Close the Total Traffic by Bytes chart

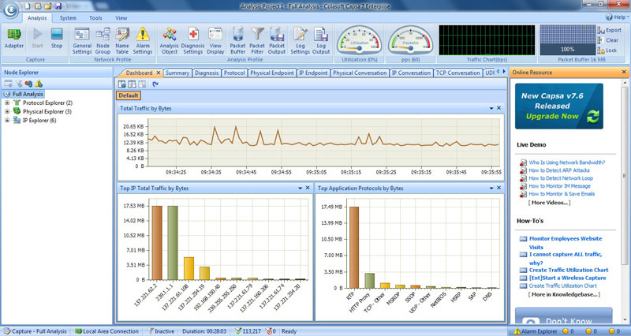(x=499, y=108)
